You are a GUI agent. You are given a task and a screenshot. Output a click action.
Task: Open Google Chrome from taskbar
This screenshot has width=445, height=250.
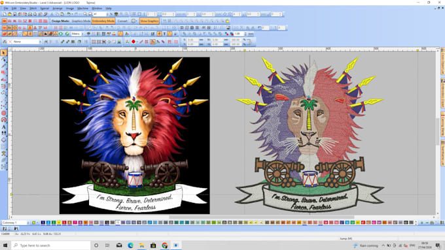coord(165,245)
